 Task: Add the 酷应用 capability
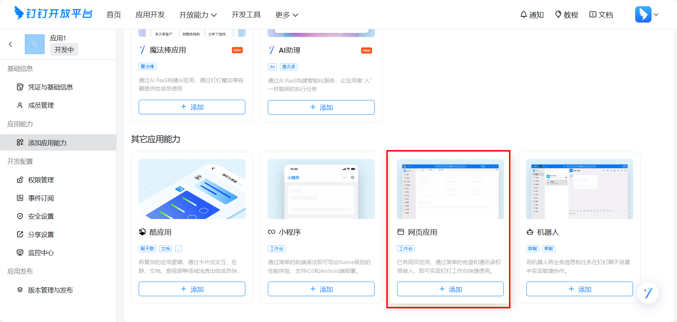coord(192,289)
